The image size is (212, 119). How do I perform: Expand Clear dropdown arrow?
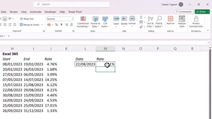point(144,27)
